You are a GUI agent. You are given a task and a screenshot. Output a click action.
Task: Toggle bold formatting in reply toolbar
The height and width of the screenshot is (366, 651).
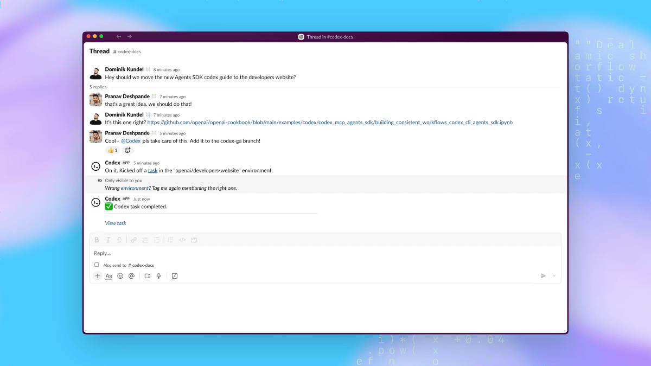tap(97, 240)
